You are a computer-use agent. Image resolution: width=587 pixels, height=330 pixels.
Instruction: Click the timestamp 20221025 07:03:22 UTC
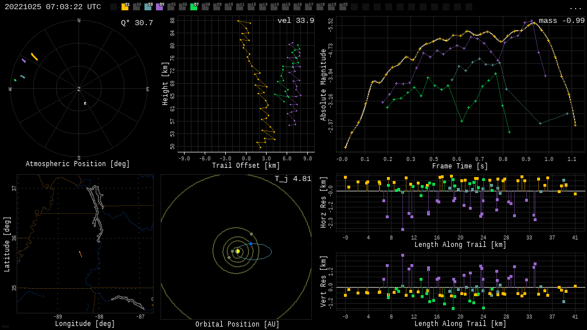[53, 7]
